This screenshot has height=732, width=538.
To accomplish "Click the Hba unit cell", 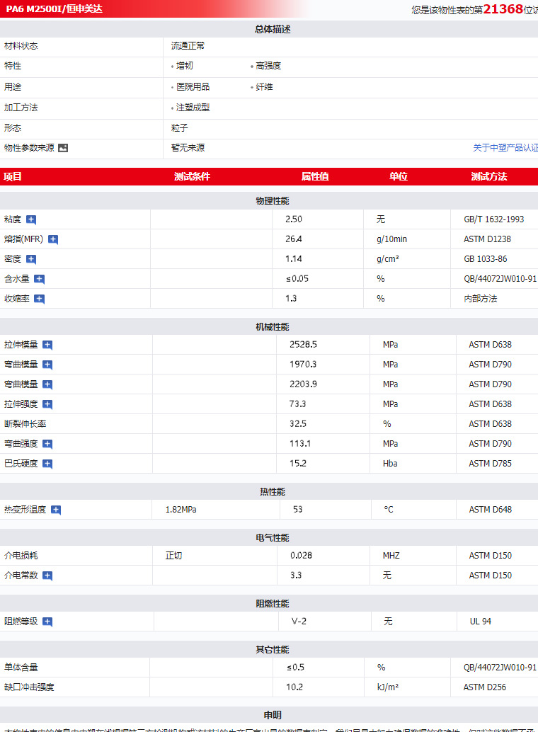I will coord(391,464).
